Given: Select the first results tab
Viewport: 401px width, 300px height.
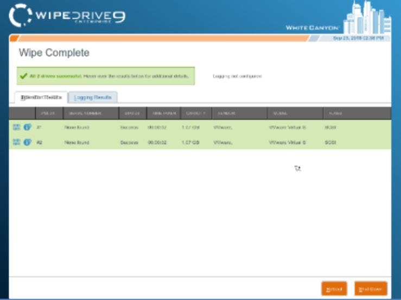Looking at the screenshot, I should (41, 98).
